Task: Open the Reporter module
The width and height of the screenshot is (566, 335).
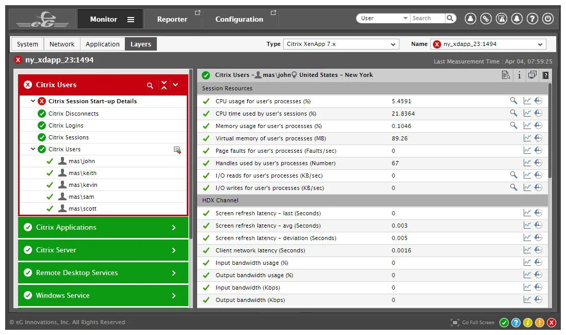Action: click(x=172, y=19)
